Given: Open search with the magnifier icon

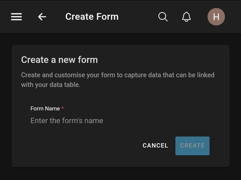Looking at the screenshot, I should click(x=163, y=17).
